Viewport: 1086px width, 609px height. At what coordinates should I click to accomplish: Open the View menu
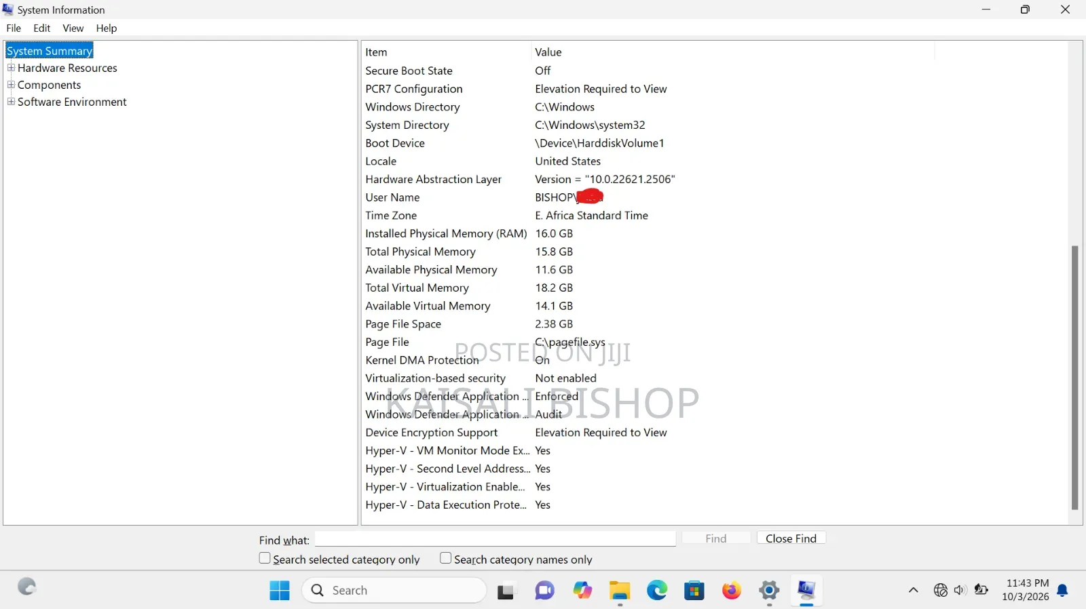tap(73, 28)
